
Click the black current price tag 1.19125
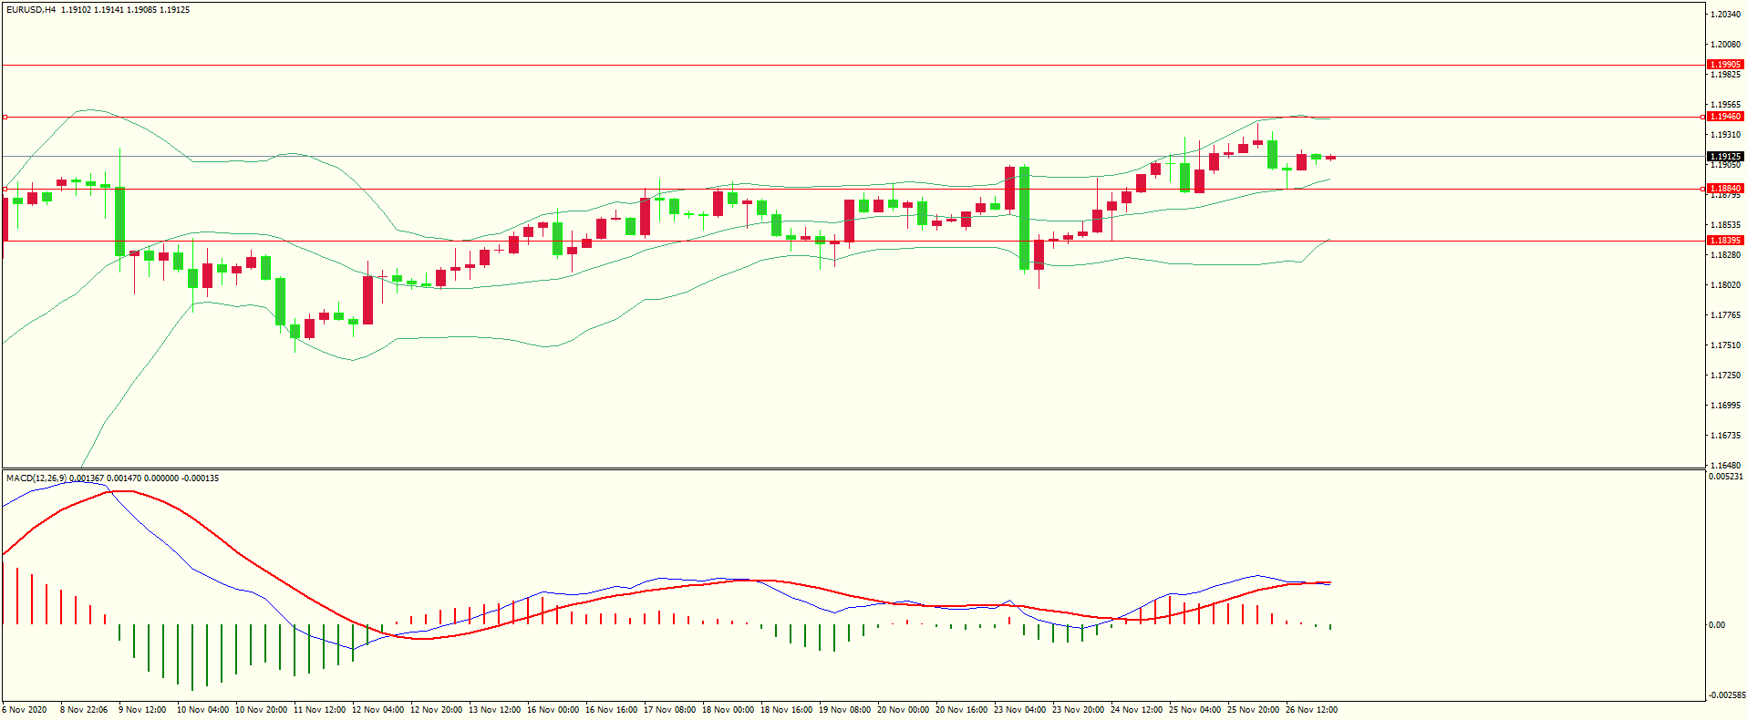tap(1725, 157)
